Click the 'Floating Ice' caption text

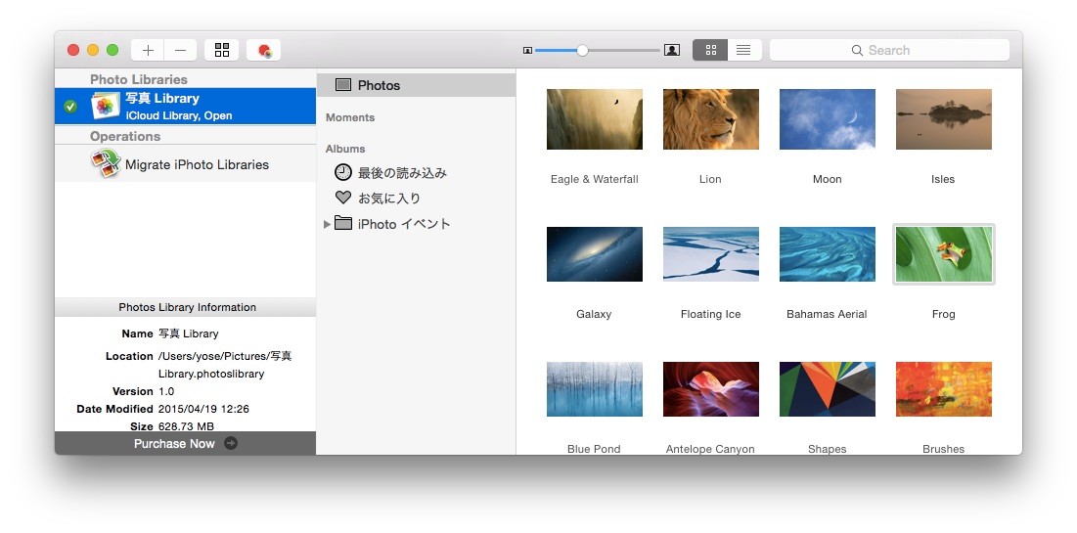[711, 314]
